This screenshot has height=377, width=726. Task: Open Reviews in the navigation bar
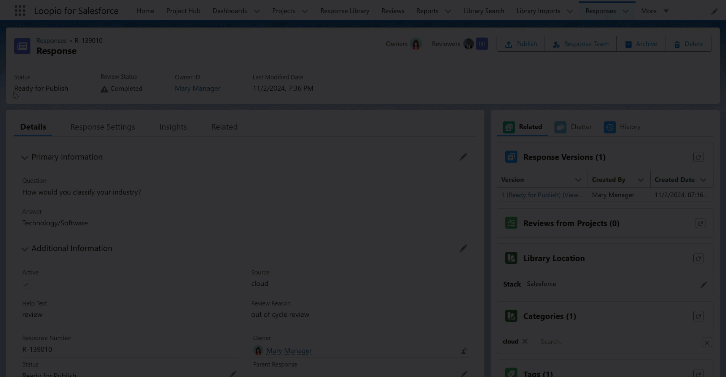[393, 11]
